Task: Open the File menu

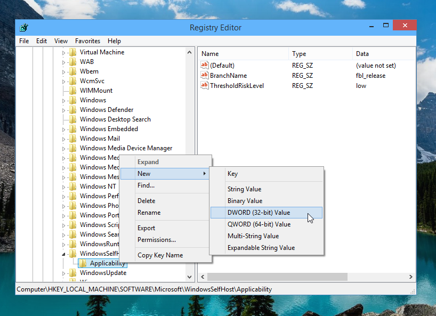Action: [x=24, y=41]
